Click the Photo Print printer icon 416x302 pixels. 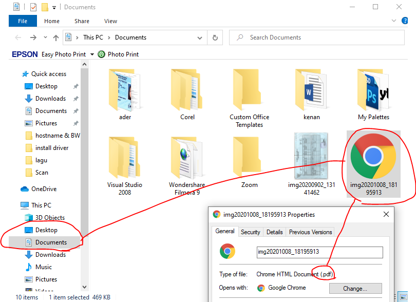[x=101, y=54]
